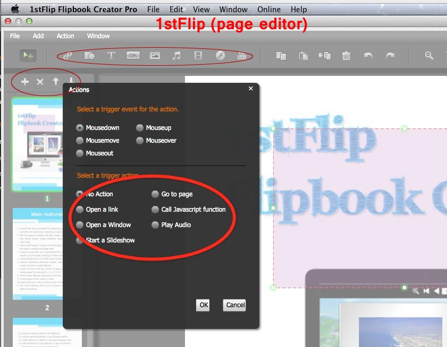
Task: Choose Open a link action
Action: click(x=80, y=210)
